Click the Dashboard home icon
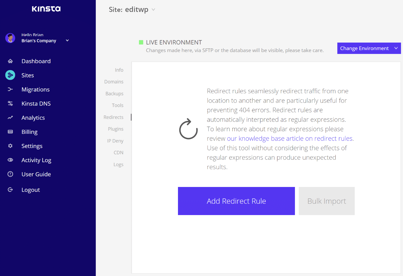The width and height of the screenshot is (403, 276). tap(10, 61)
